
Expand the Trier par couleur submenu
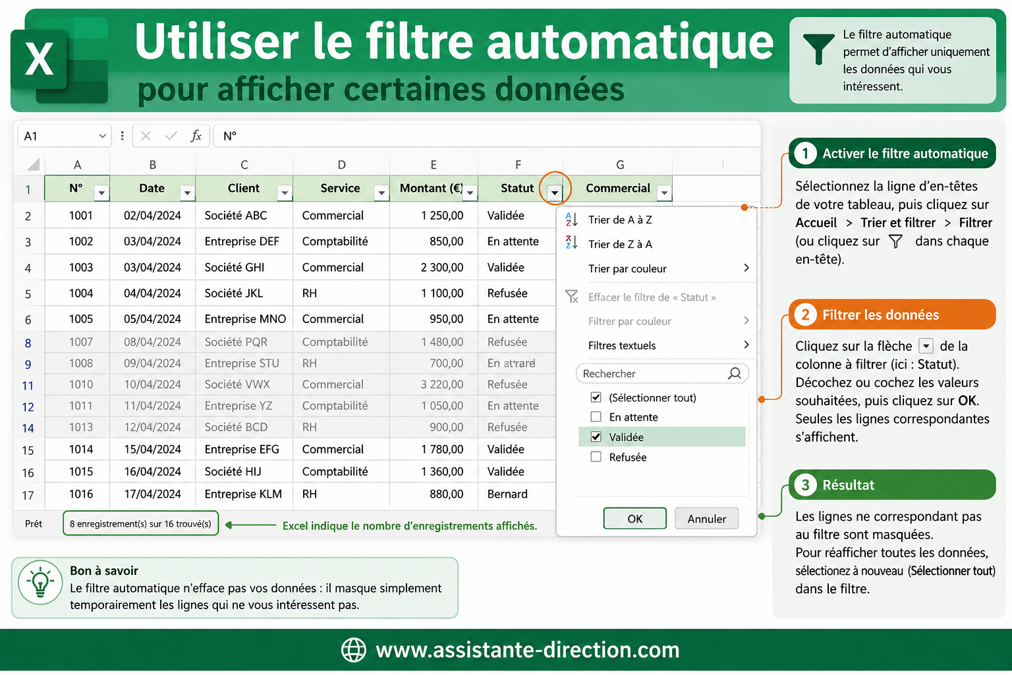click(746, 268)
